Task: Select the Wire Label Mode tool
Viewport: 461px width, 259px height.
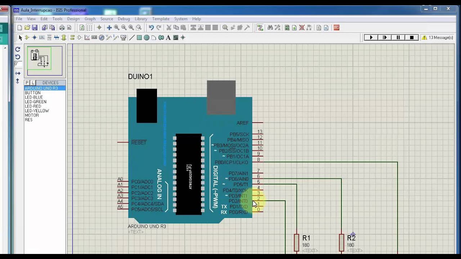Action: (x=42, y=37)
